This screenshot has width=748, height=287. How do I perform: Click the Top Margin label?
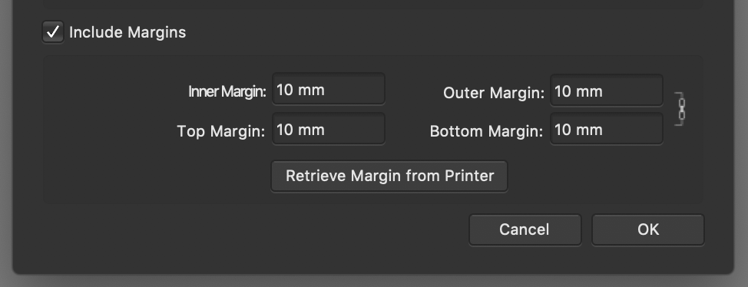coord(221,131)
